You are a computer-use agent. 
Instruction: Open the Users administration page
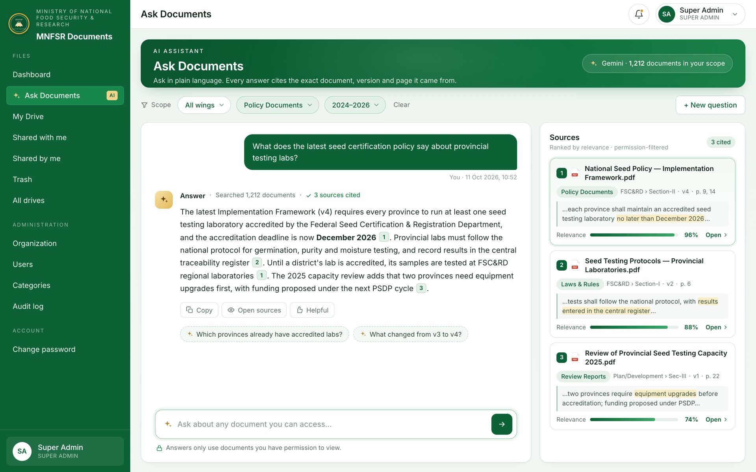click(x=65, y=264)
